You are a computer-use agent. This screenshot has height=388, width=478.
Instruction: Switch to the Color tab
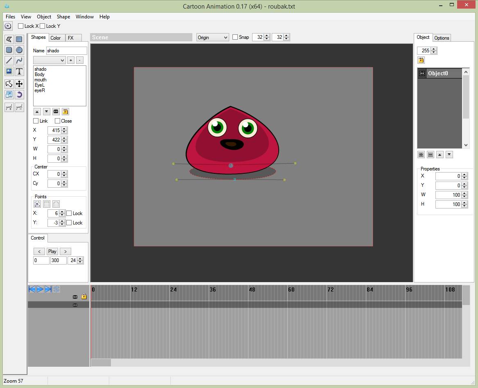pyautogui.click(x=56, y=38)
